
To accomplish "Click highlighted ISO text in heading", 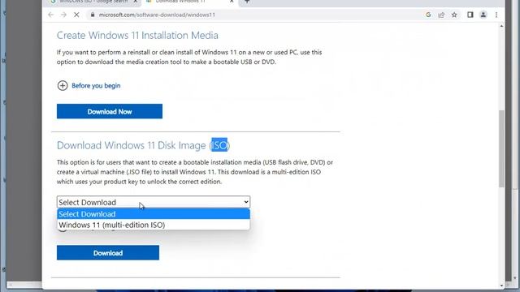I will coord(219,145).
